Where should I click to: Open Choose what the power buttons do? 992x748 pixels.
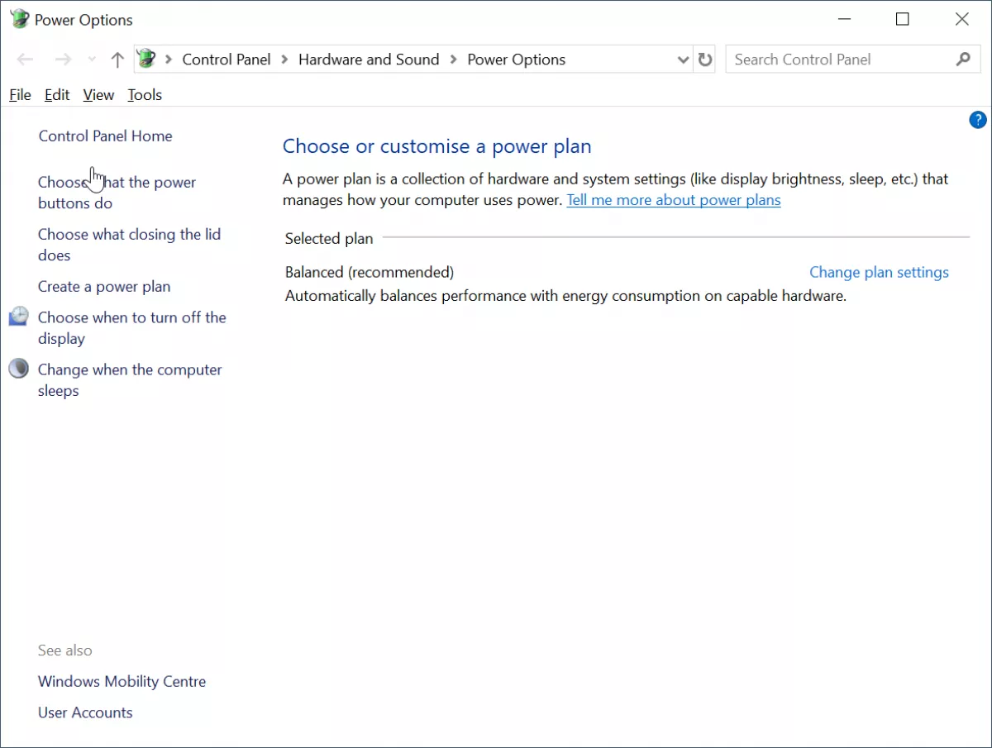[117, 193]
